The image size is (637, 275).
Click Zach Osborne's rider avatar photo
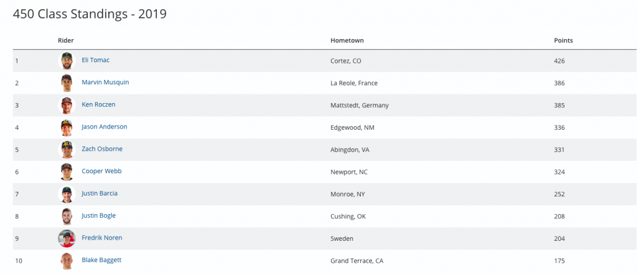67,150
